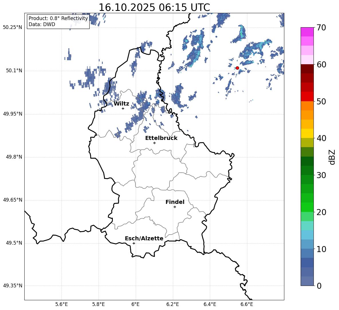This screenshot has height=310, width=339.
Task: Click the Esch/Alzette station cross marker
Action: tap(134, 243)
